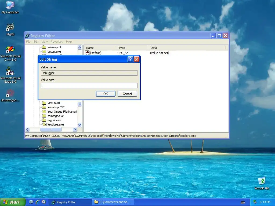275x206 pixels.
Task: Open the Help menu
Action: [69, 42]
